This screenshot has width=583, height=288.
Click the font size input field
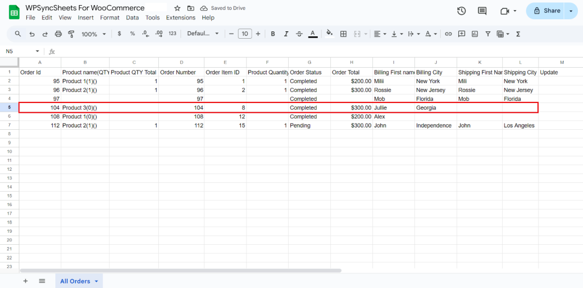[245, 34]
